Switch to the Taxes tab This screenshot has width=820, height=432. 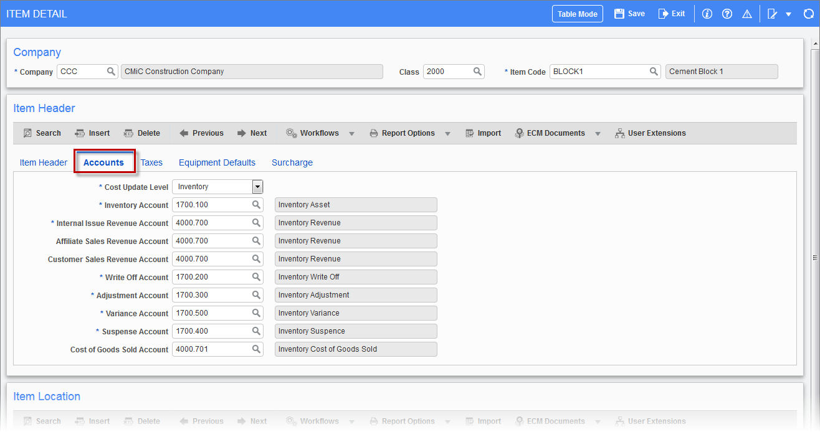tap(151, 162)
